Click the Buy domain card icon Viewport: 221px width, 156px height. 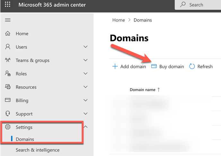[x=154, y=66]
